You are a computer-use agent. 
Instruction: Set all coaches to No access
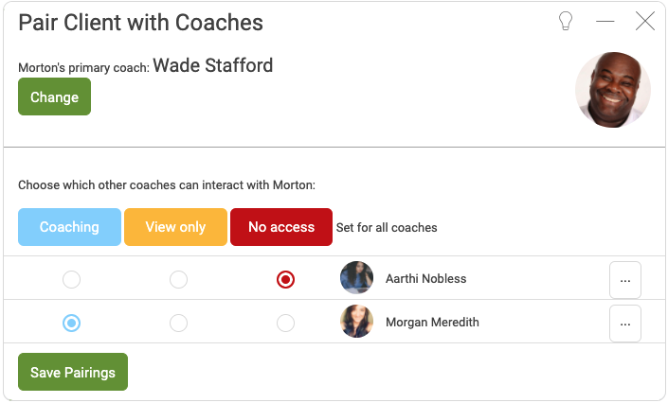tap(281, 227)
